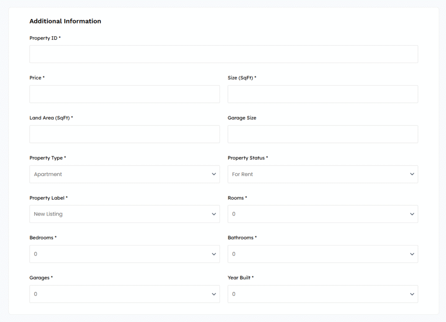This screenshot has width=446, height=322.
Task: Click the chevron arrow in Property Status
Action: [412, 174]
